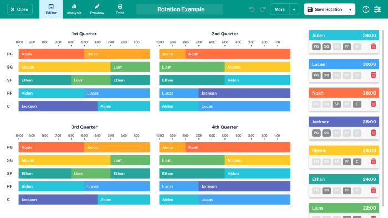Screen dimensions: 388x218
Task: Expand the Save Rotation dropdown arrow
Action: click(350, 9)
